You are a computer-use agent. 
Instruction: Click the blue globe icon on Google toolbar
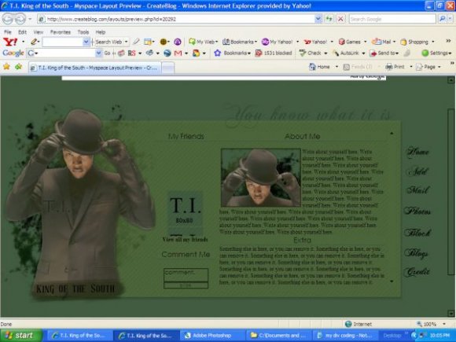[167, 53]
